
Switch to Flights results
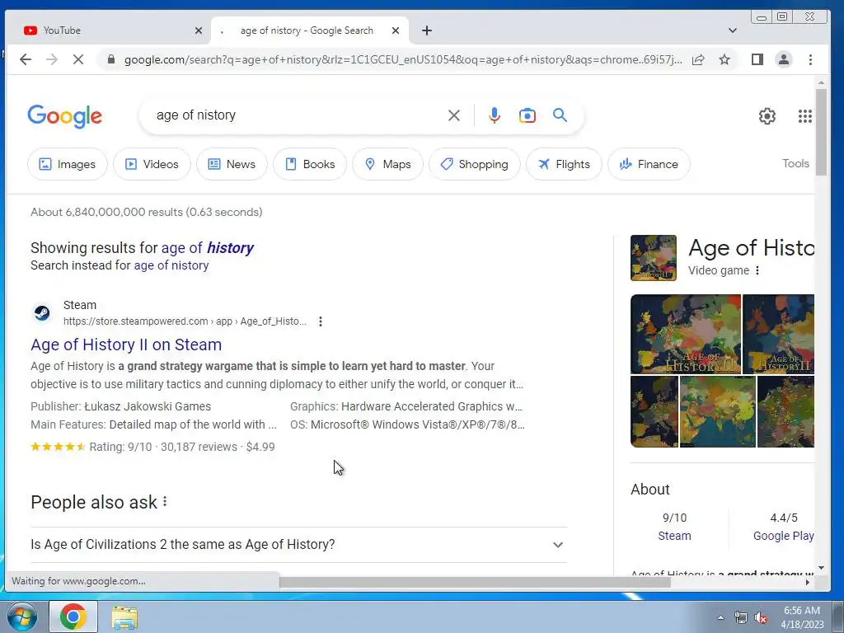click(564, 164)
